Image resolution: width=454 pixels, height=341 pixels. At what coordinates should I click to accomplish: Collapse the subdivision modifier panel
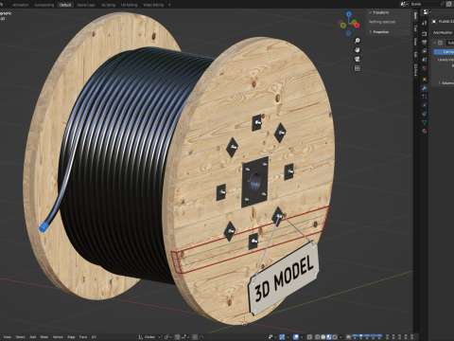point(435,43)
